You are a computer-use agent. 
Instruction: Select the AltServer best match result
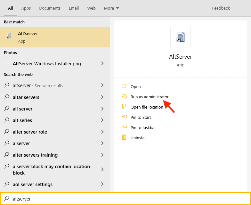point(55,37)
